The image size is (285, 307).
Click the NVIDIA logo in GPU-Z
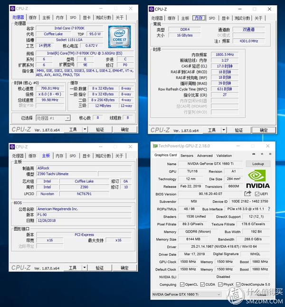click(258, 179)
